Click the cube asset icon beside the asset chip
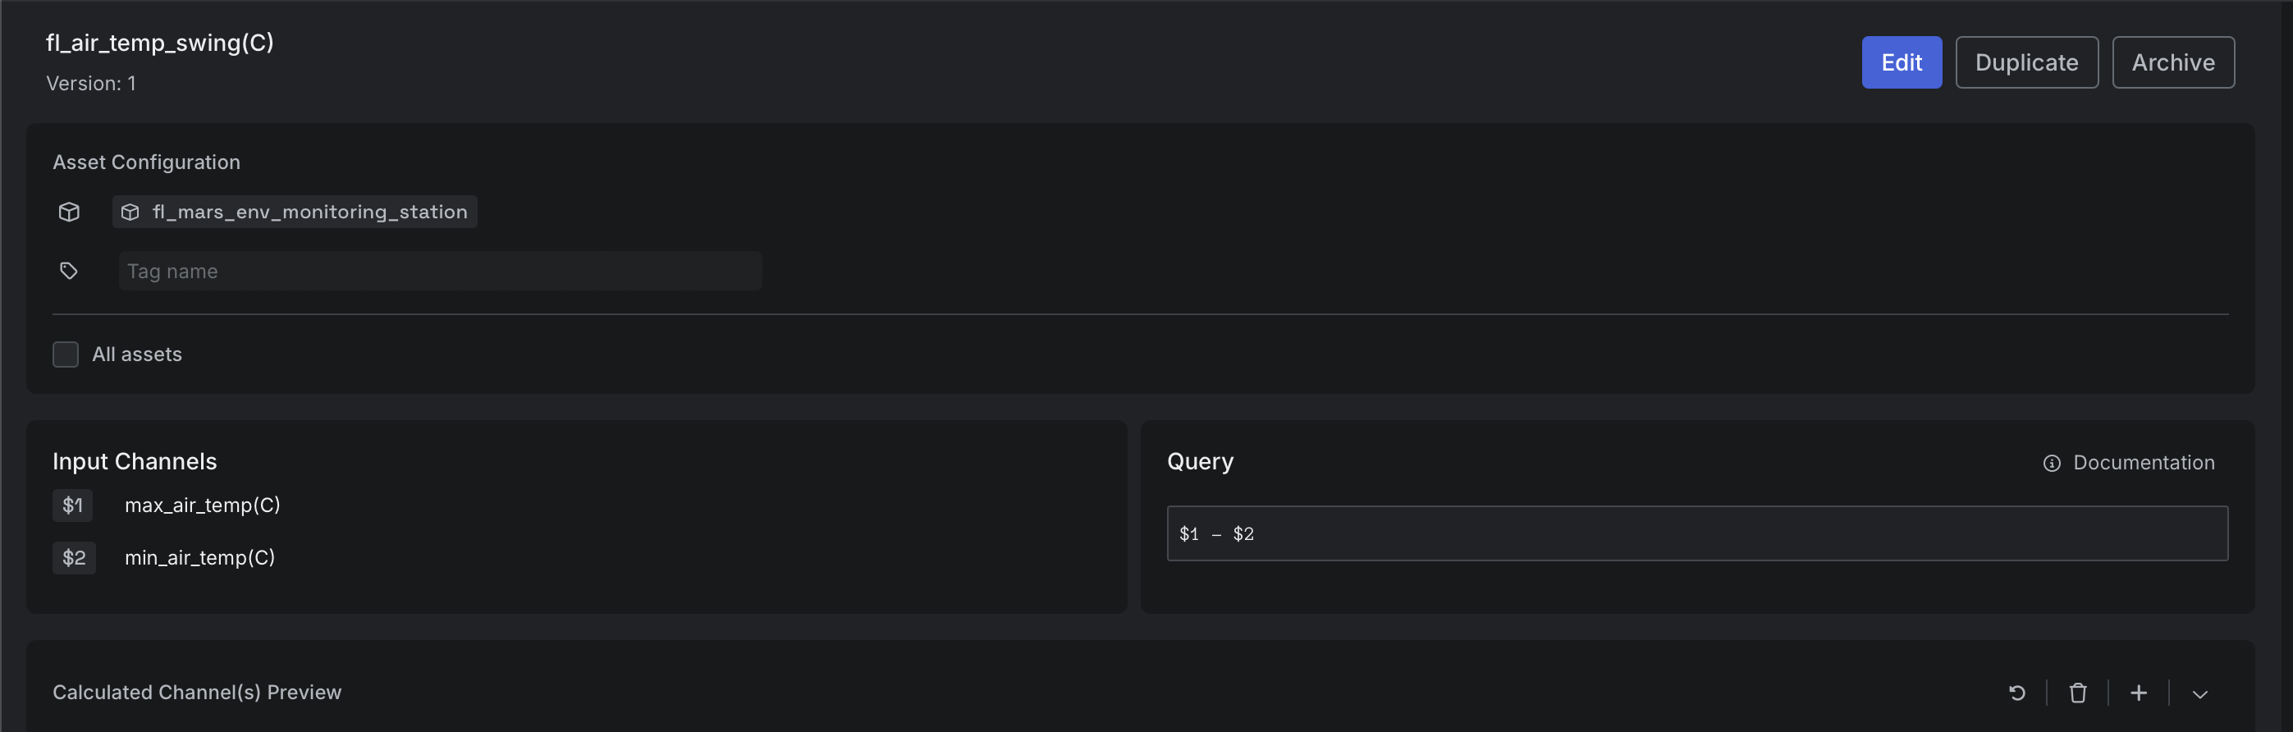Screen dimensions: 2293x732 pyautogui.click(x=69, y=212)
